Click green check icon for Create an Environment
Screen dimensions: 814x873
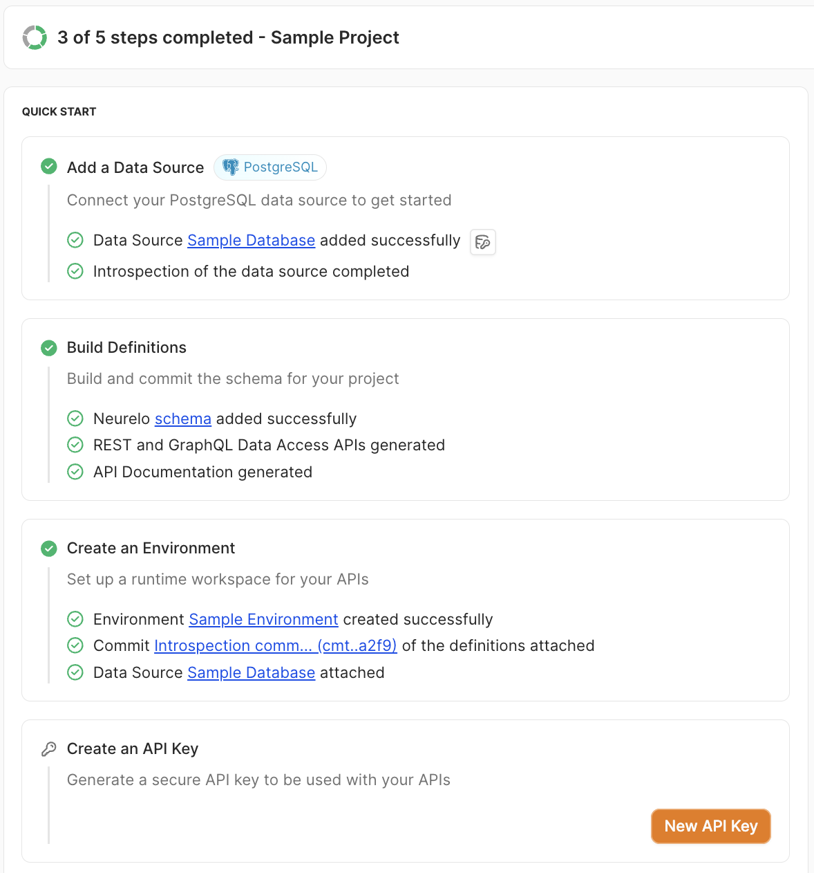coord(49,549)
